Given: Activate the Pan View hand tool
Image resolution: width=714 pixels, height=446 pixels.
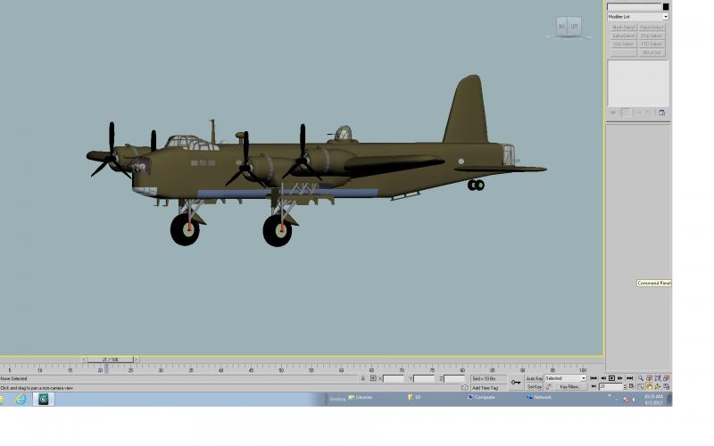Looking at the screenshot, I should [650, 386].
